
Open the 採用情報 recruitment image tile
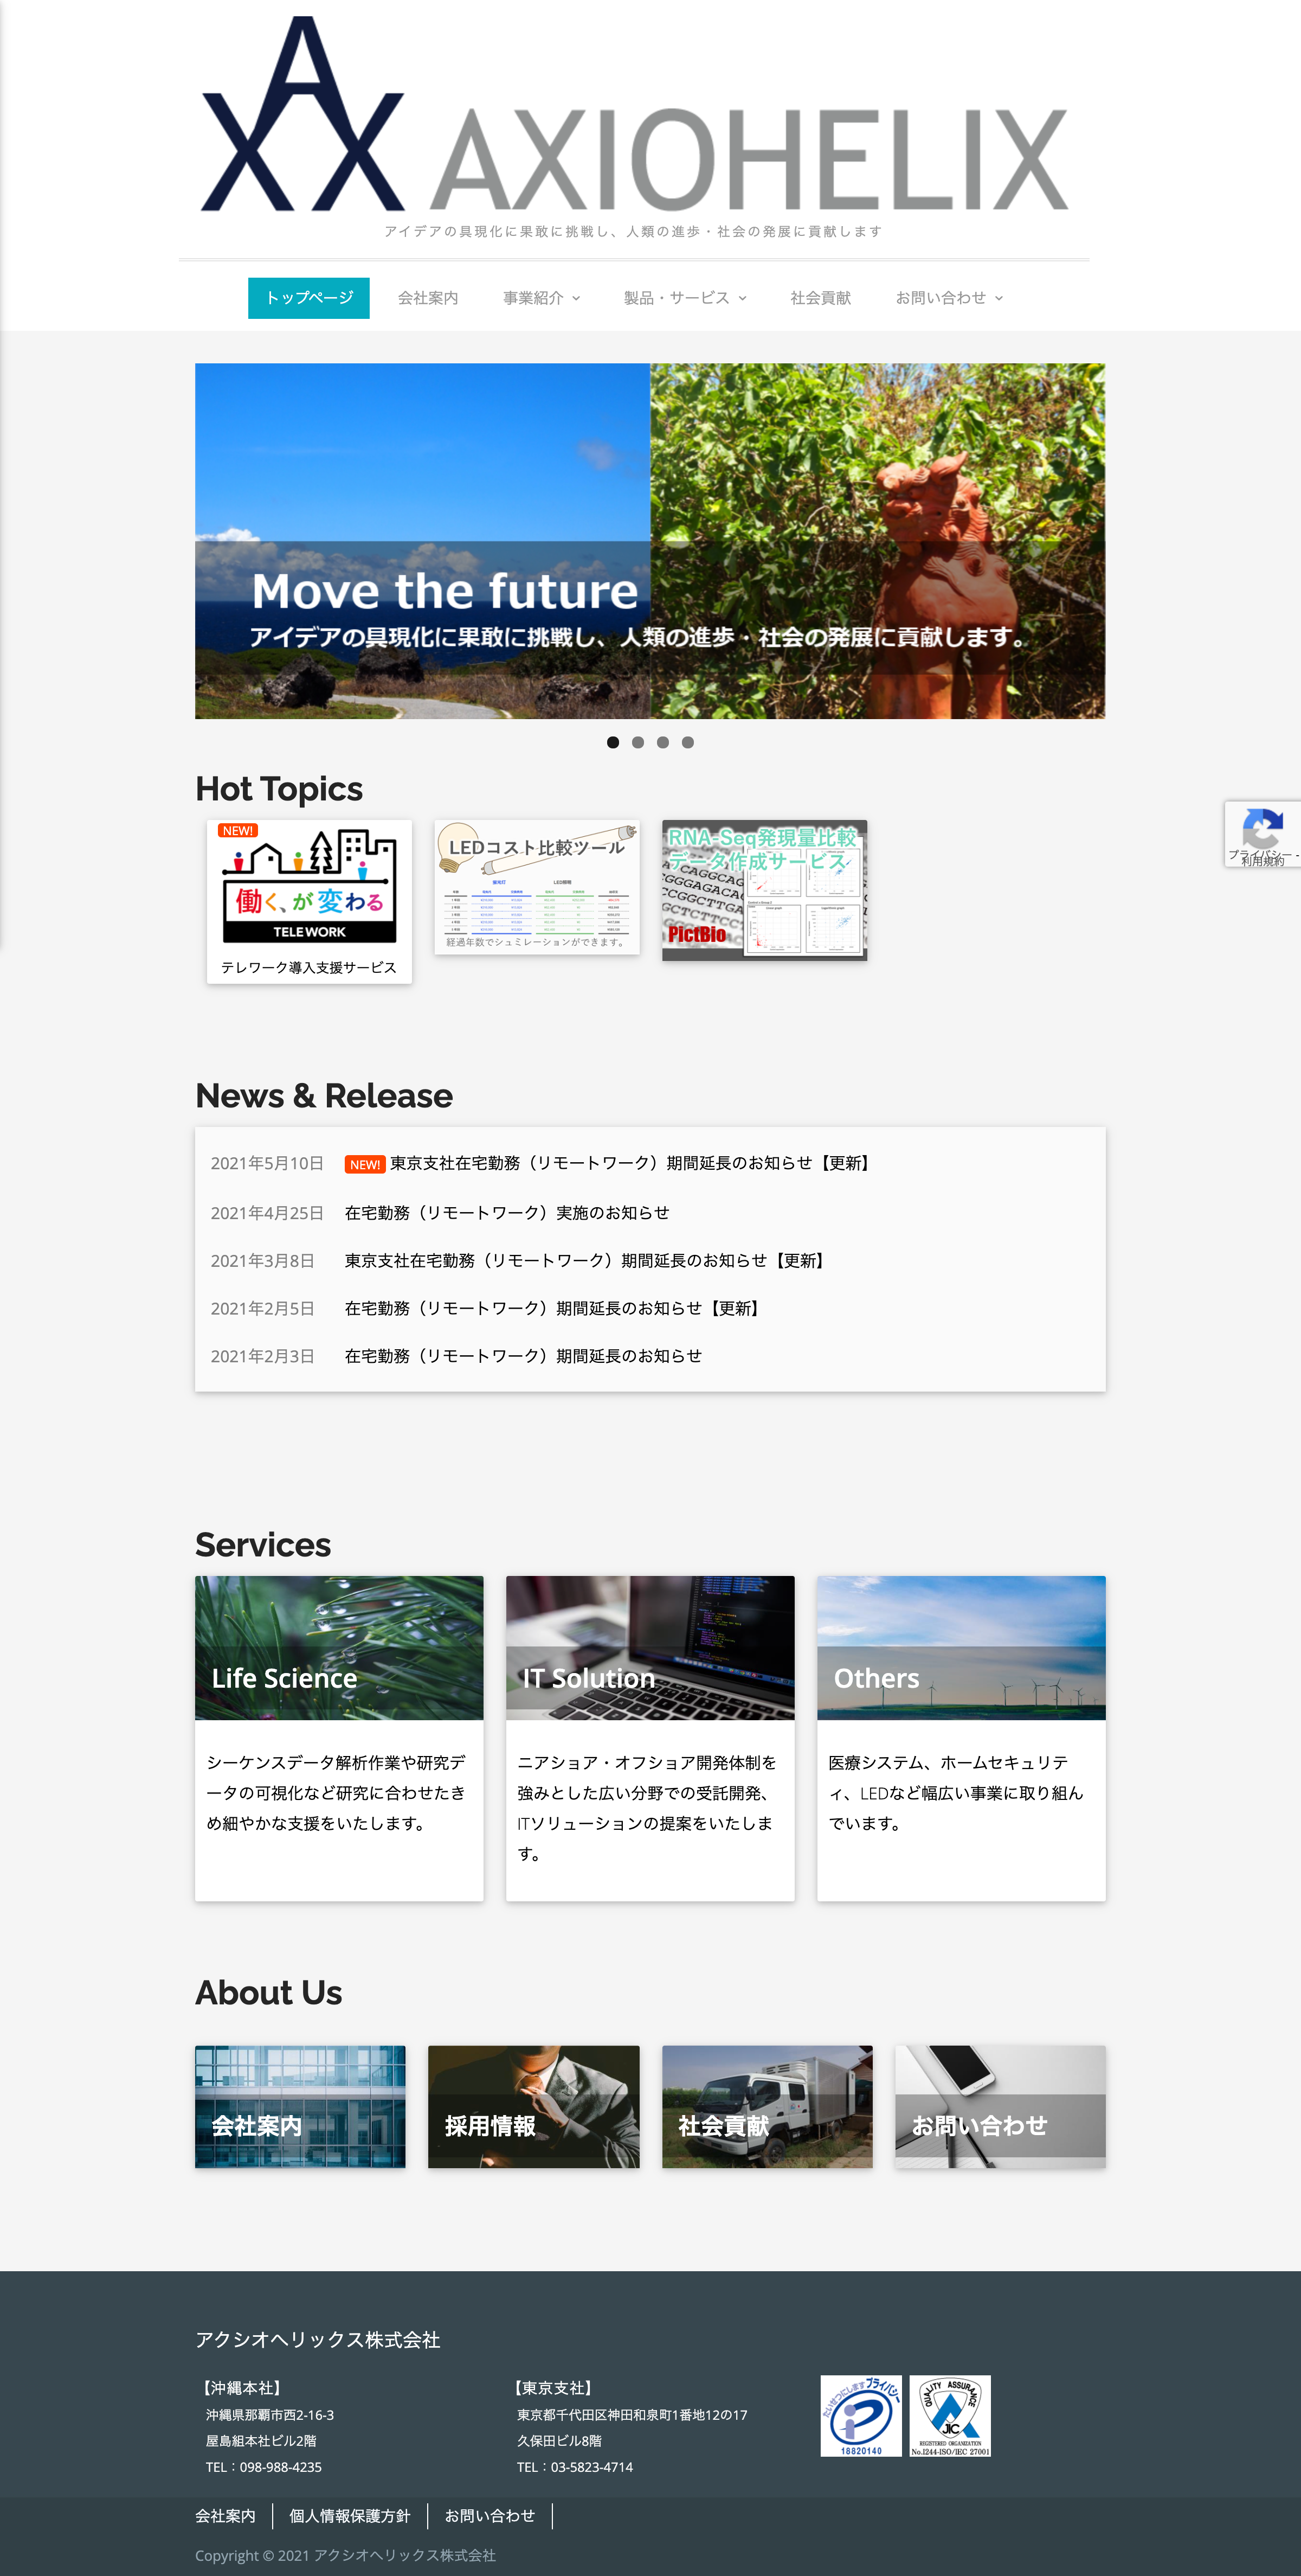tap(533, 2106)
